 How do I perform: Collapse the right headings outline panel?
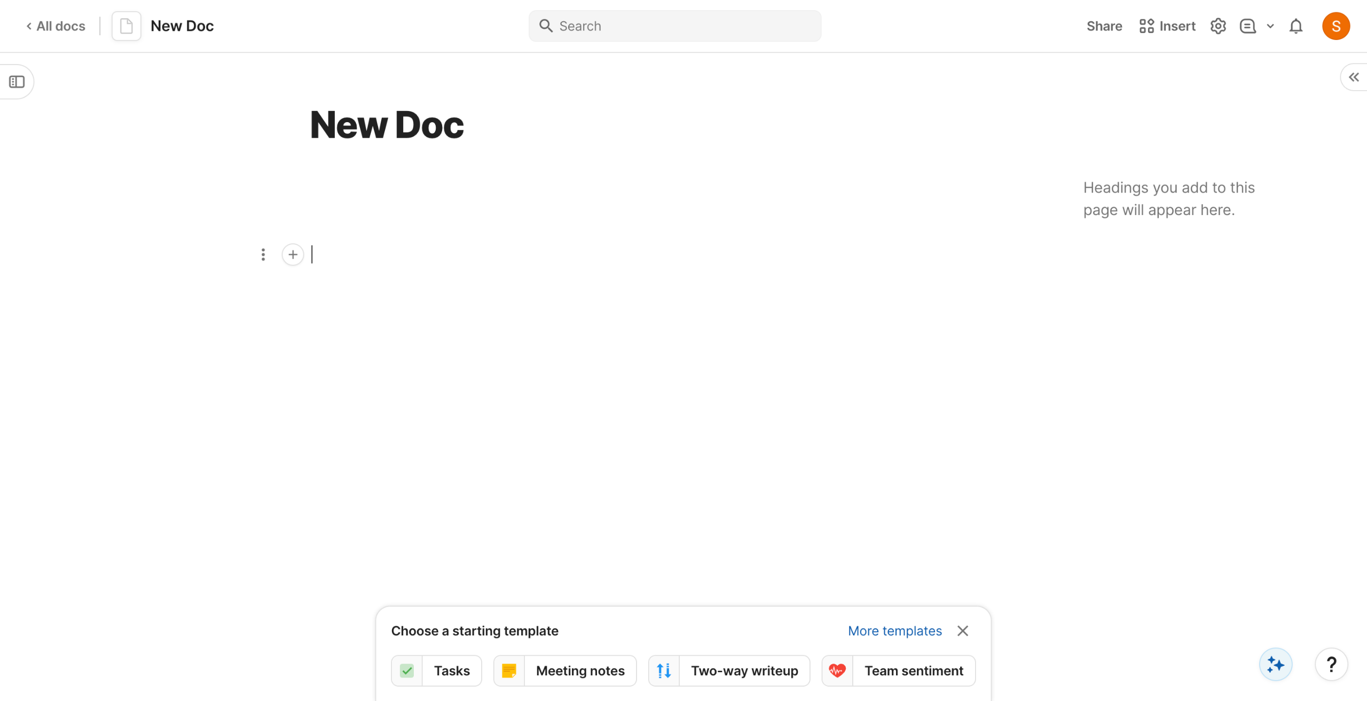point(1354,77)
